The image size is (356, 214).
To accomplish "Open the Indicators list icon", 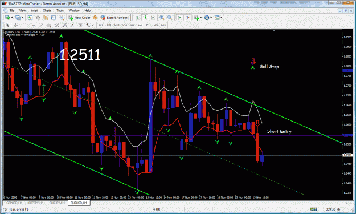I will coord(197,18).
